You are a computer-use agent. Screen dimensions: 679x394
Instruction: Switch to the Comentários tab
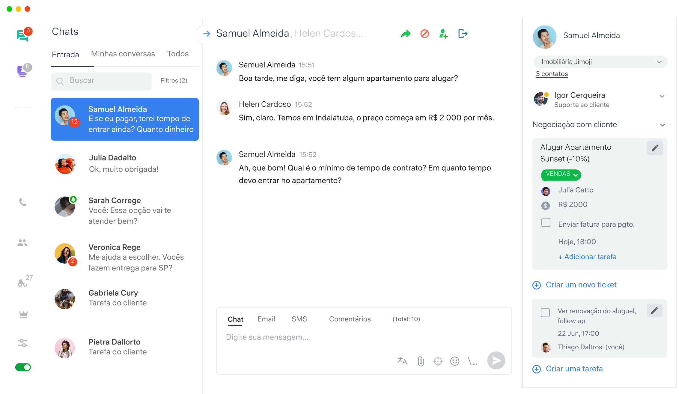(x=350, y=319)
